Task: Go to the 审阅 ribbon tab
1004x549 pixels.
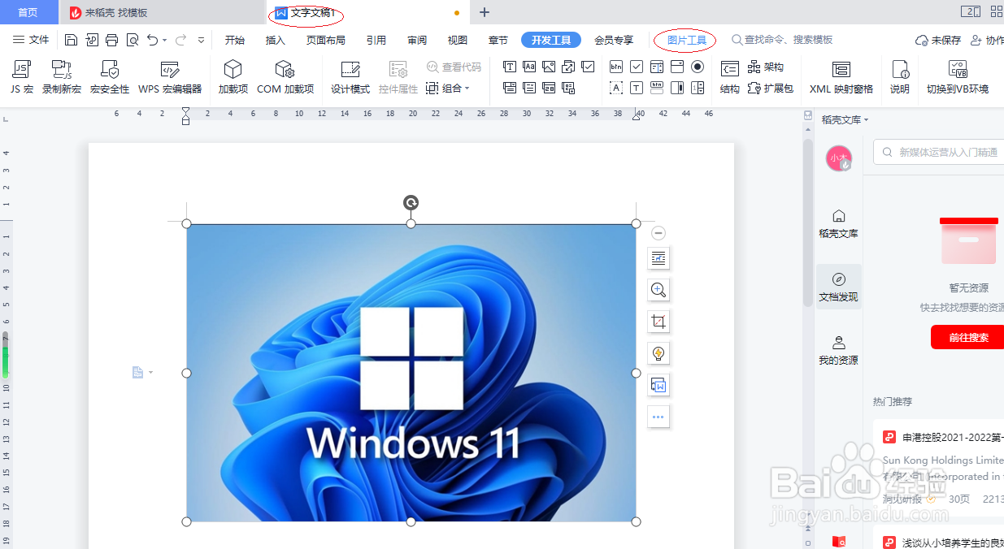Action: [x=417, y=40]
